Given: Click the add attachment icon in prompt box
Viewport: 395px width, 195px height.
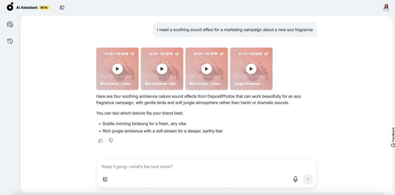Looking at the screenshot, I should [105, 179].
